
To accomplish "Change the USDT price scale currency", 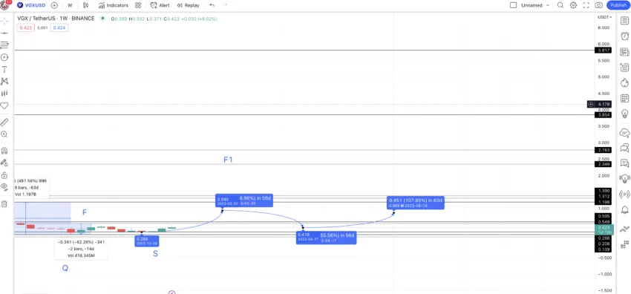I will point(604,17).
